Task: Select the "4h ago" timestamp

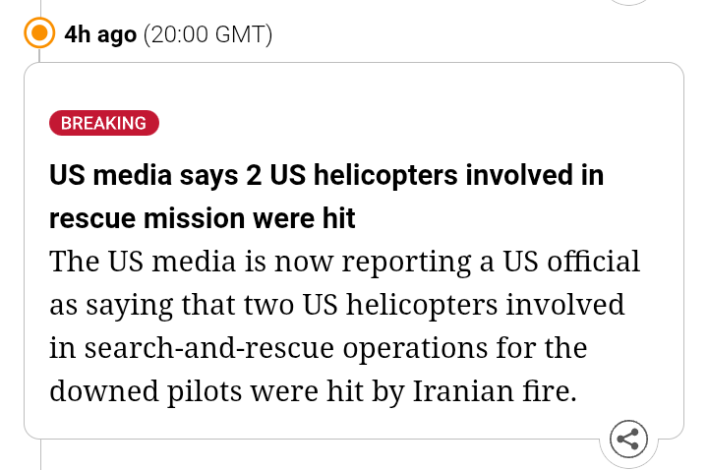Action: (99, 35)
